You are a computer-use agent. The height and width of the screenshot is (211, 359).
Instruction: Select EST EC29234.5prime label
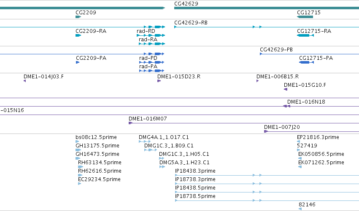click(99, 179)
